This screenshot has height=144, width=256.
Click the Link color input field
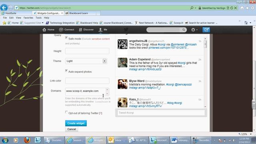coord(87,81)
